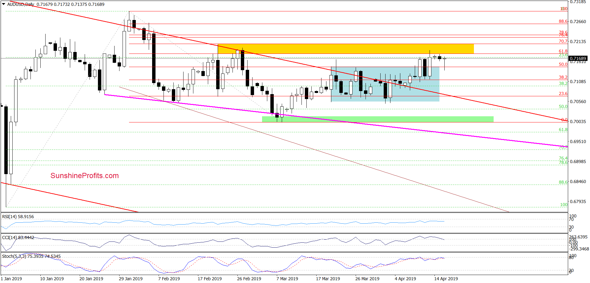
Task: Click the 17 Feb 2019 date label
Action: (210, 279)
